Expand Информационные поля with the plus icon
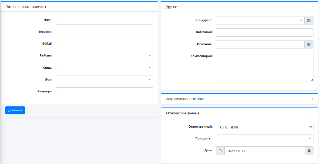319x164 pixels. point(312,99)
